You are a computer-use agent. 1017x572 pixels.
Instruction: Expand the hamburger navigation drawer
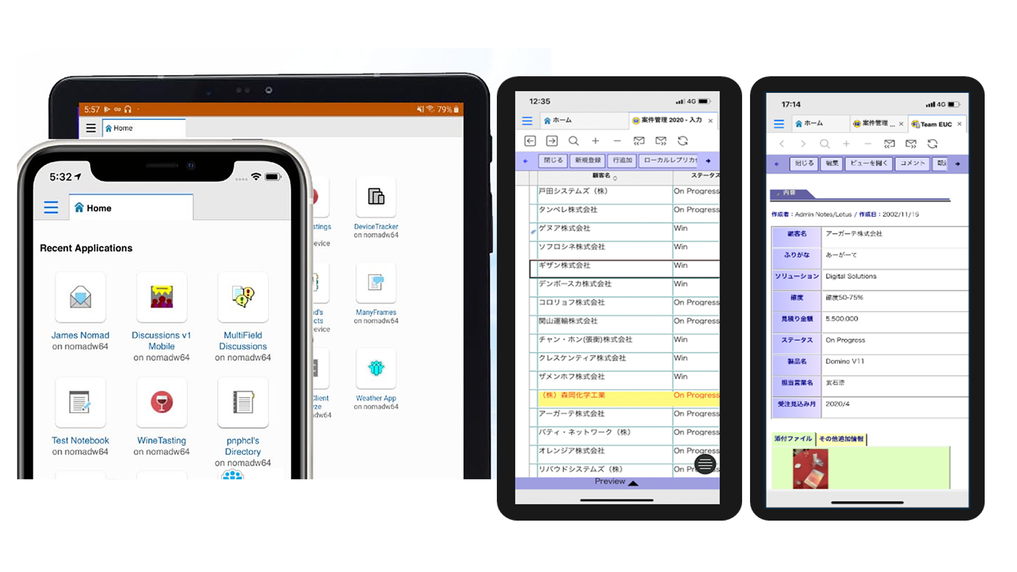[52, 208]
